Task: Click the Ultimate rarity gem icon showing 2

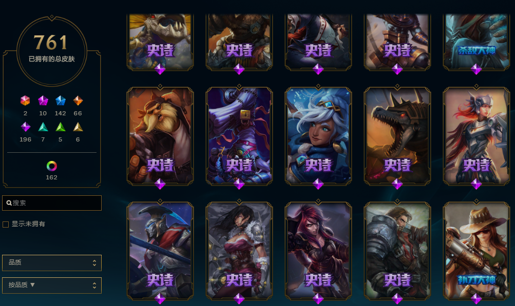Action: point(25,100)
